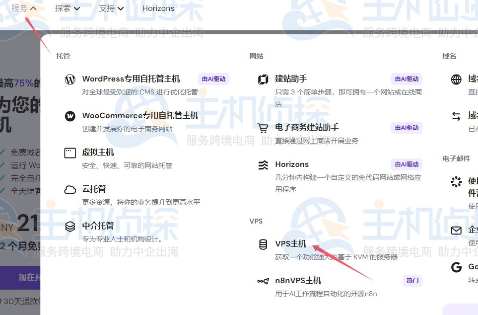Click 创建并发展你的电子商务网站 description

click(127, 129)
